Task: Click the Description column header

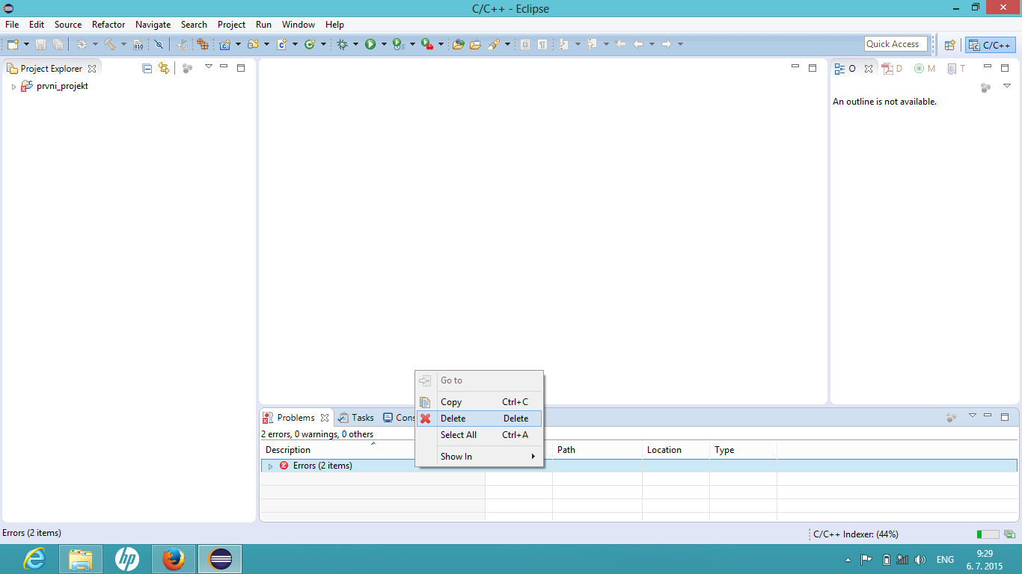Action: pos(288,450)
